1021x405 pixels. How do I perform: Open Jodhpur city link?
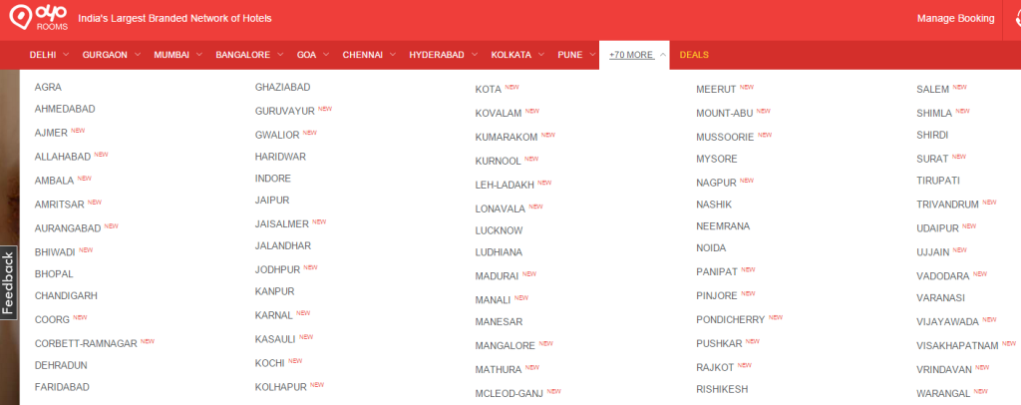pos(277,269)
